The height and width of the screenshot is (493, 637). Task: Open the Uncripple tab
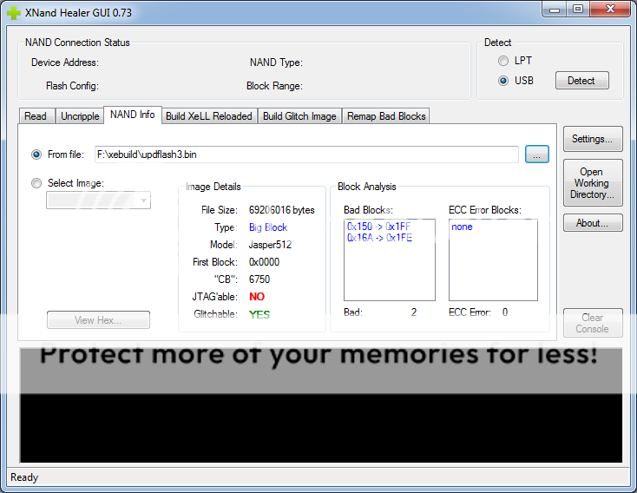pyautogui.click(x=80, y=116)
